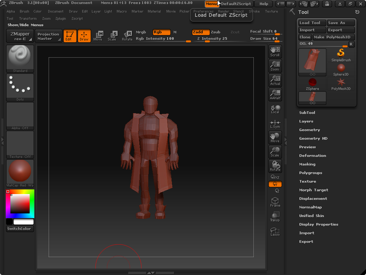The width and height of the screenshot is (366, 275).
Task: Open the Zplugin menu
Action: pos(61,19)
